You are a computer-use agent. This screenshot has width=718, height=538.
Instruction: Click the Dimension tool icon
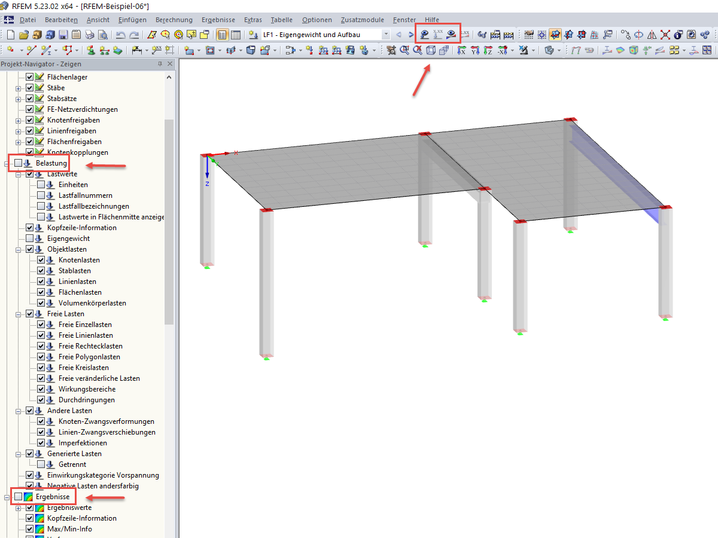(x=136, y=50)
